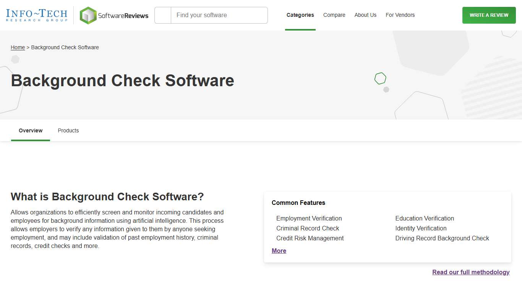Click the For Vendors menu item

coord(400,15)
